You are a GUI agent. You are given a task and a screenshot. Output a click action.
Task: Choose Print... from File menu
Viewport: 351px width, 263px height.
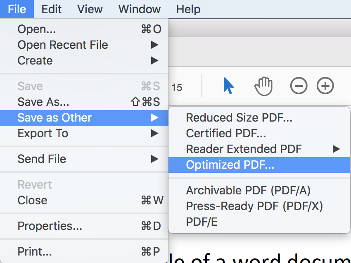coord(84,251)
